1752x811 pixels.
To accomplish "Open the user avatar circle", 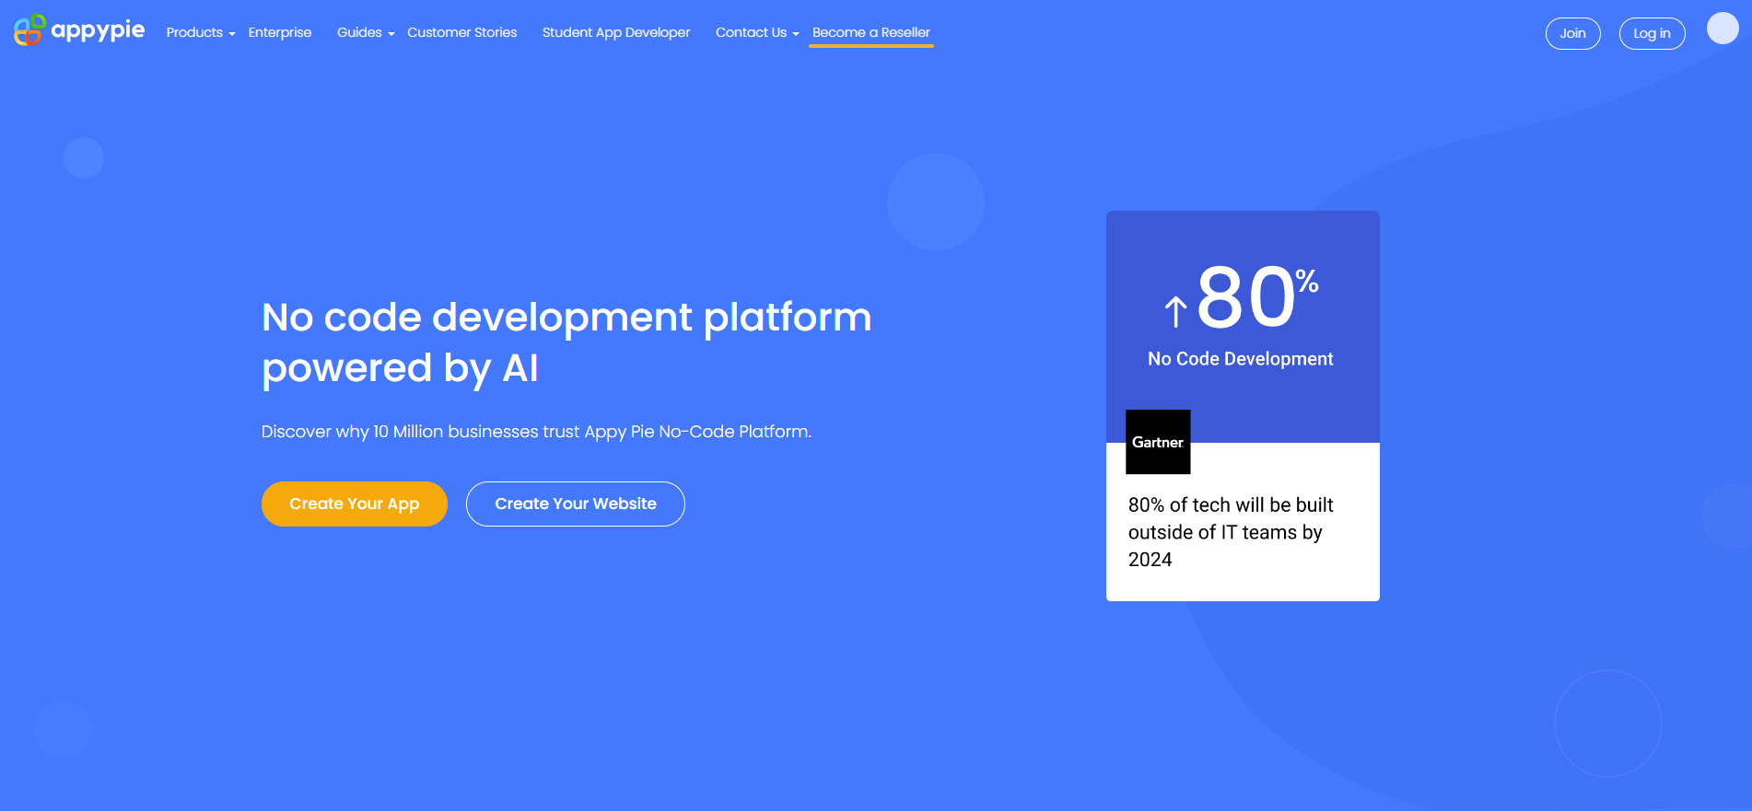I will (1723, 29).
